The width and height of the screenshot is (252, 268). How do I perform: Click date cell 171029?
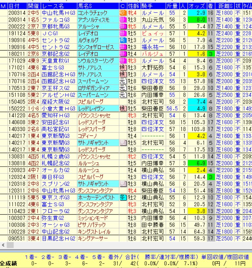point(17,61)
